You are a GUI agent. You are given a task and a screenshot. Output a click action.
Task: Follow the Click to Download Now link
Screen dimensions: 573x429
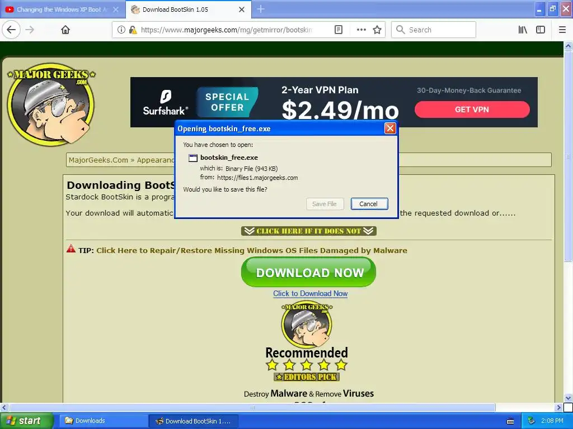click(310, 294)
